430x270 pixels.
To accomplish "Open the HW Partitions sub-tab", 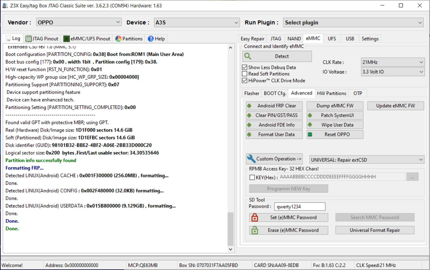I will 332,93.
